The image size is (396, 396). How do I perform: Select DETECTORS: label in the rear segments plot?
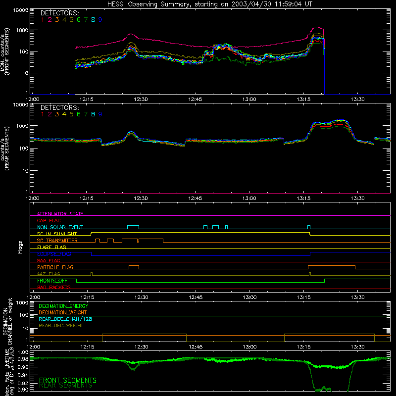pyautogui.click(x=59, y=107)
